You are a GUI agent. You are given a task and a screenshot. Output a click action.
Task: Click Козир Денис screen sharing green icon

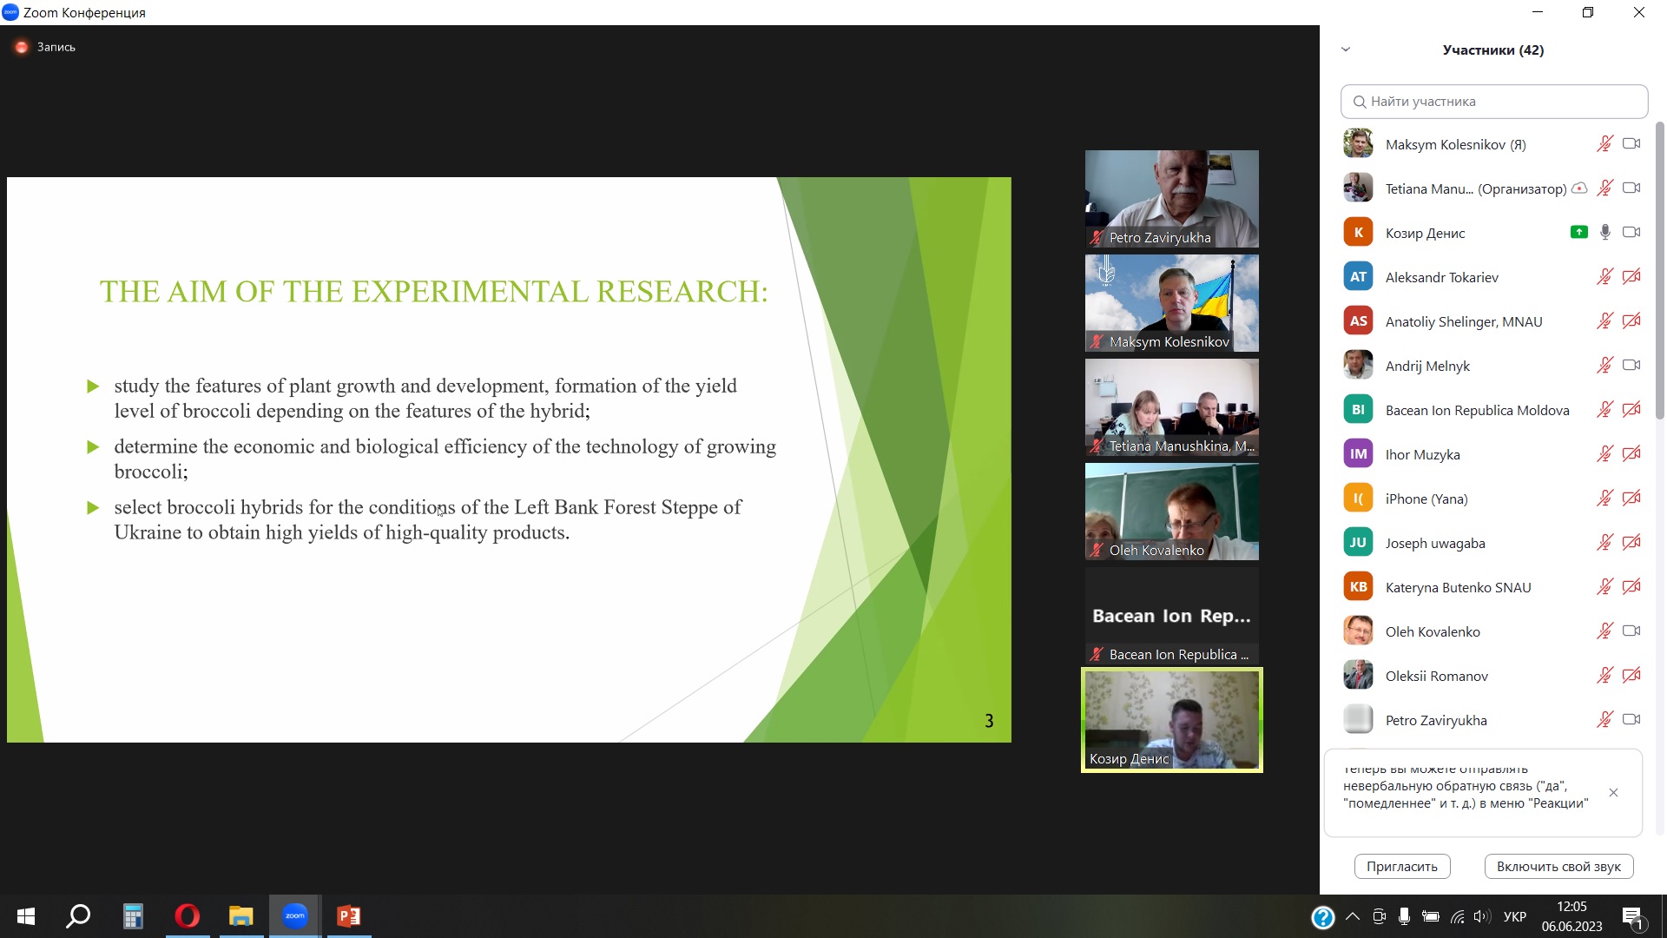(x=1578, y=232)
